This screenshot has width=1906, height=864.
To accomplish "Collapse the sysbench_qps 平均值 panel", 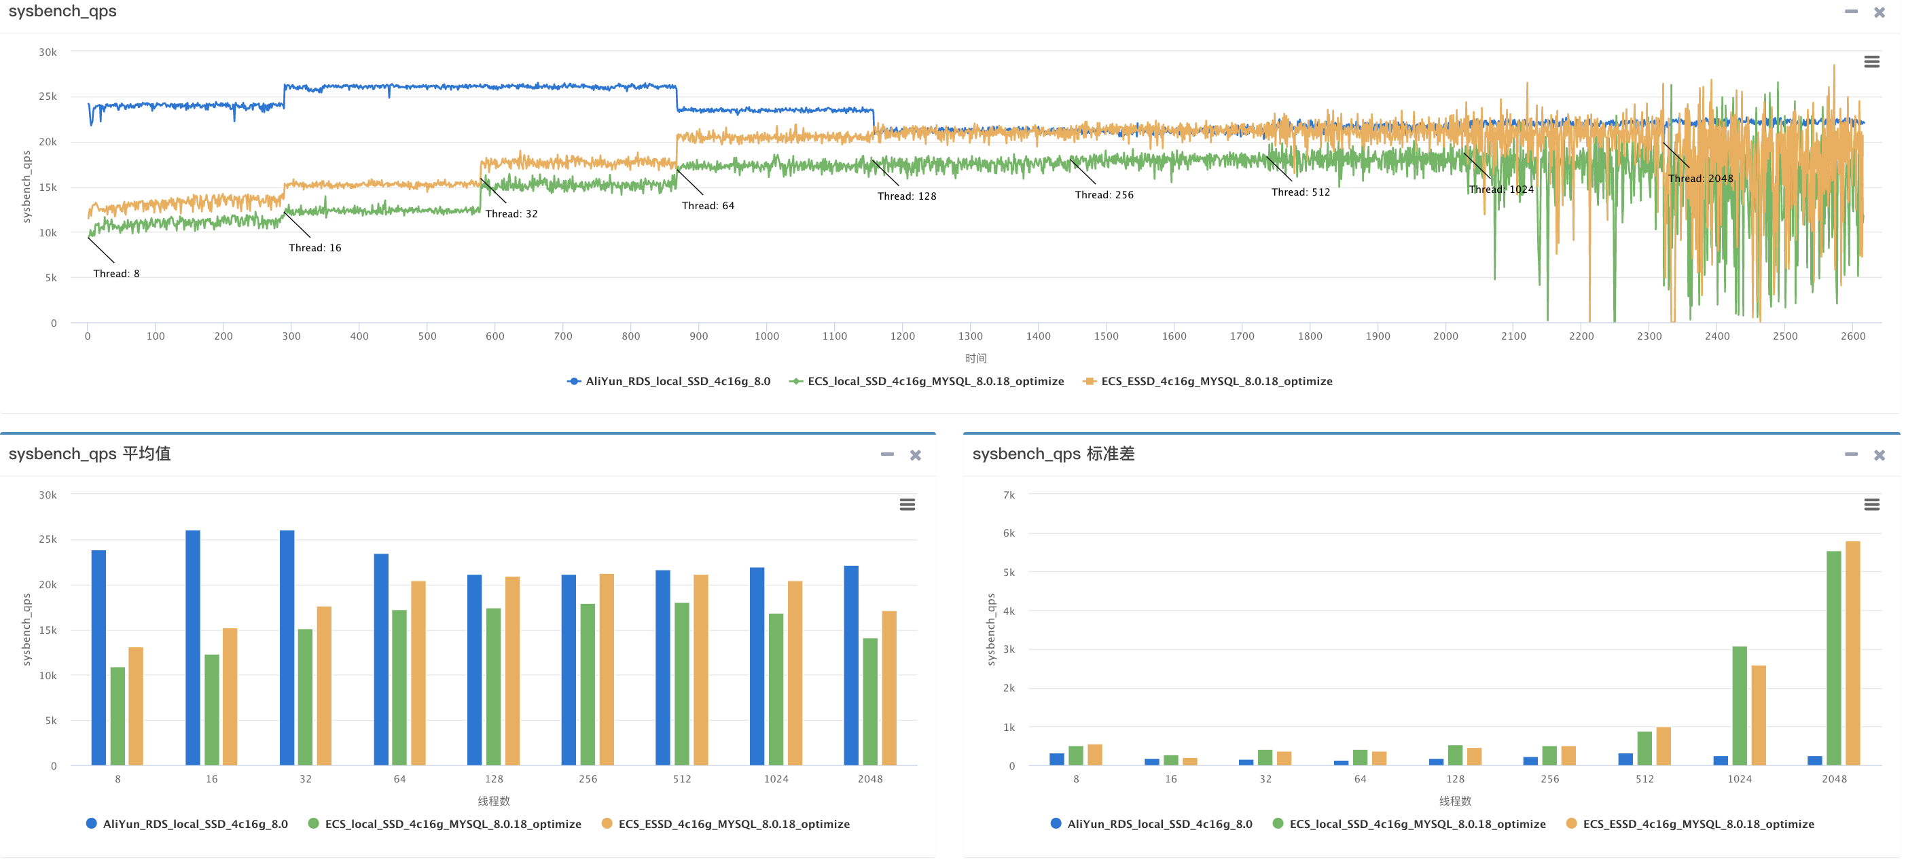I will 886,454.
